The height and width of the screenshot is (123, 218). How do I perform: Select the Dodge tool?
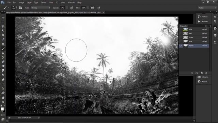(x=3, y=75)
